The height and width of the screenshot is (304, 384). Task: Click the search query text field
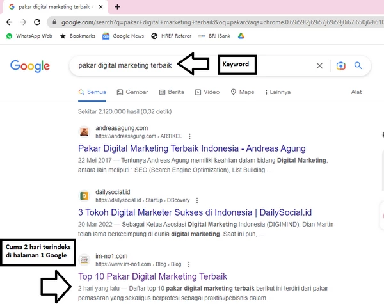pos(125,65)
